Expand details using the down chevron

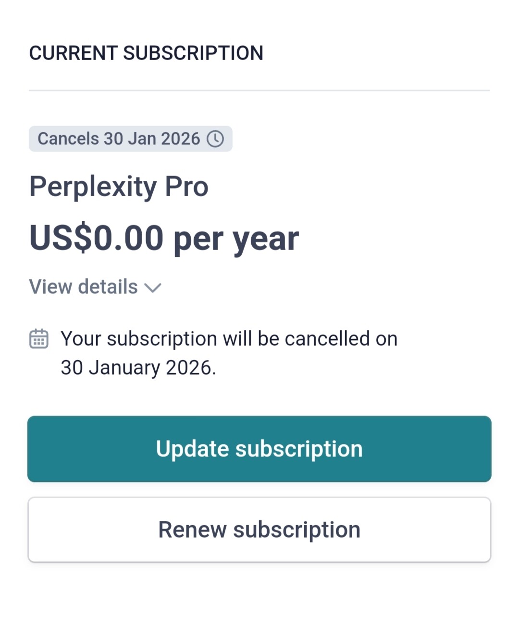pyautogui.click(x=153, y=288)
